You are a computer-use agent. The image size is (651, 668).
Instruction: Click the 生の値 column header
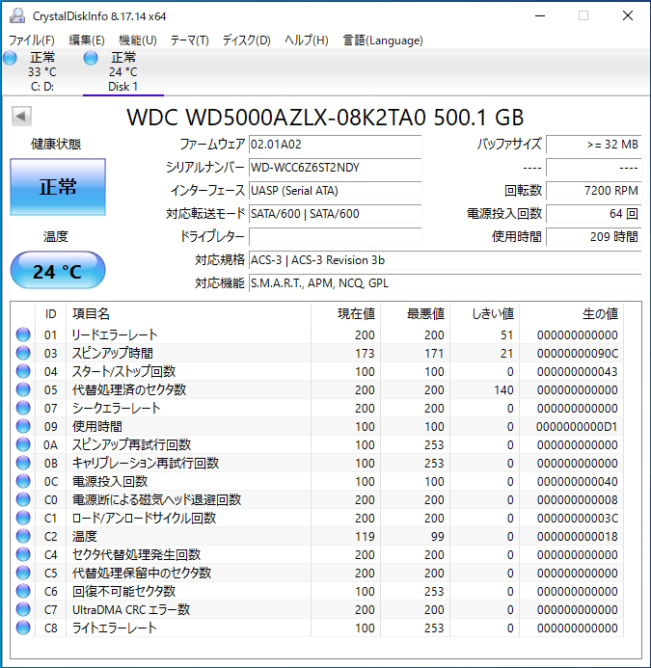(571, 314)
